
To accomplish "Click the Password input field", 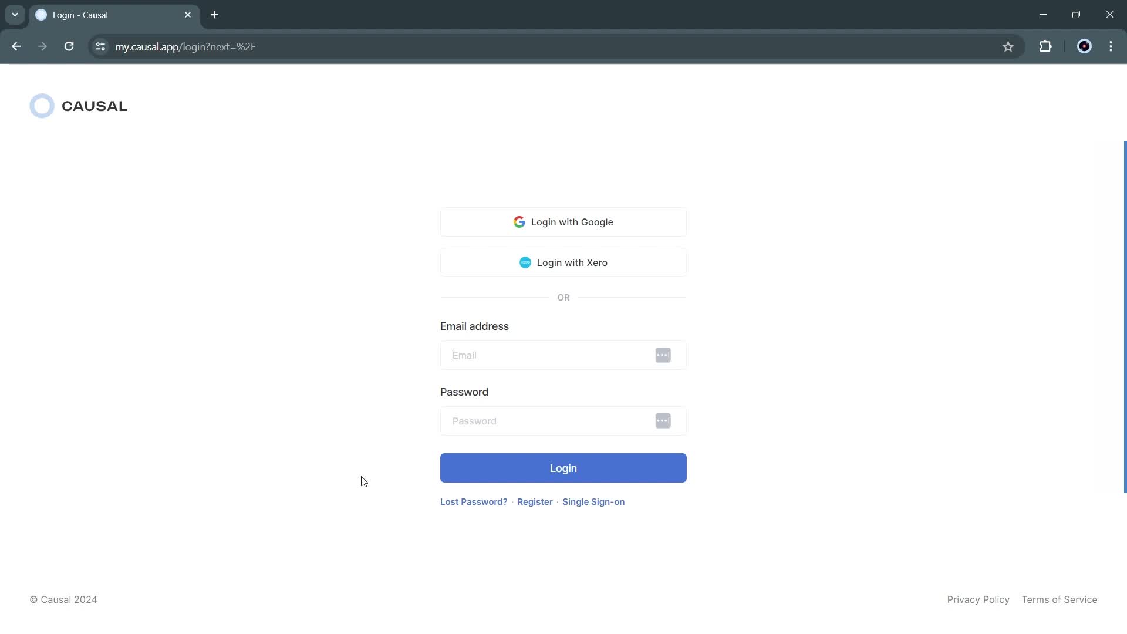I will 563,420.
